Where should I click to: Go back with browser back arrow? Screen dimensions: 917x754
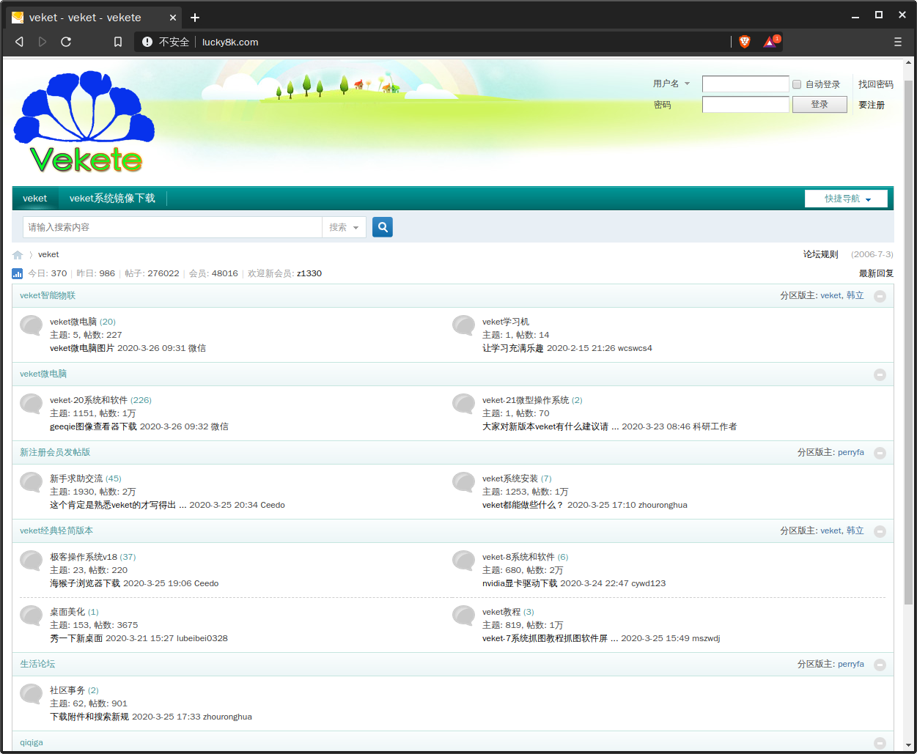(19, 42)
